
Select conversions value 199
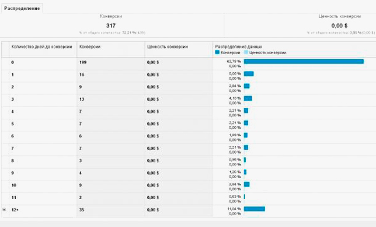click(83, 62)
